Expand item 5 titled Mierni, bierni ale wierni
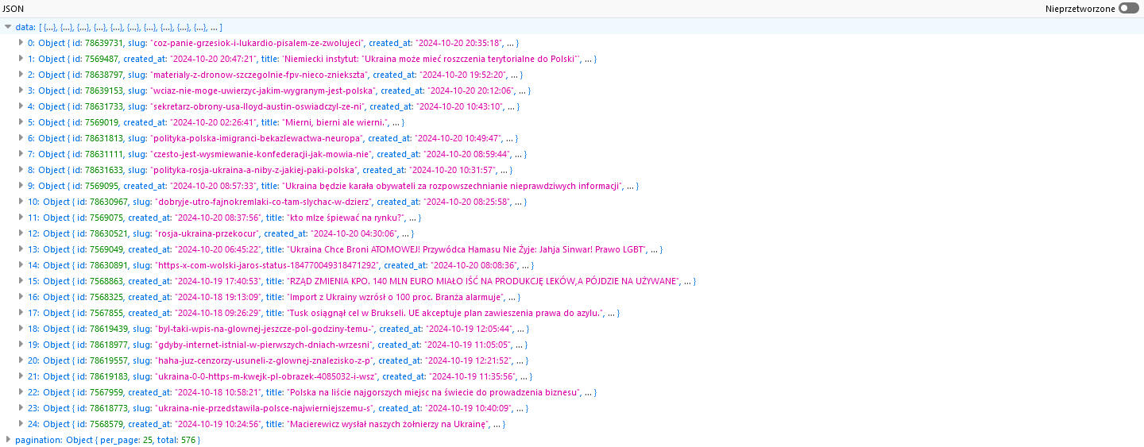The image size is (1144, 447). click(21, 122)
